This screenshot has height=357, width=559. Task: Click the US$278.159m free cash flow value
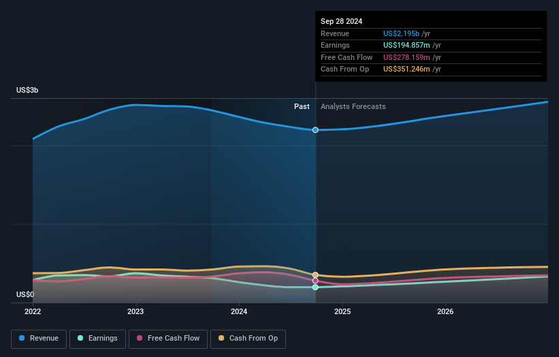point(406,57)
